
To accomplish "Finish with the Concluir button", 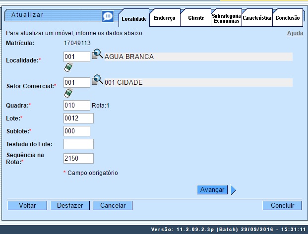I will pos(282,205).
